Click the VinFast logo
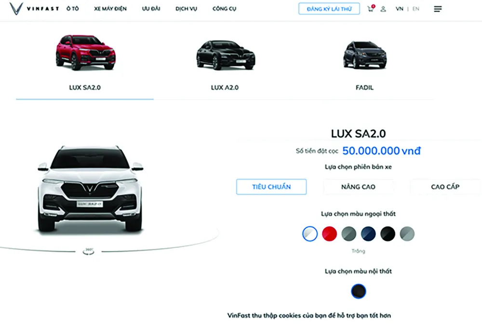 pyautogui.click(x=34, y=9)
